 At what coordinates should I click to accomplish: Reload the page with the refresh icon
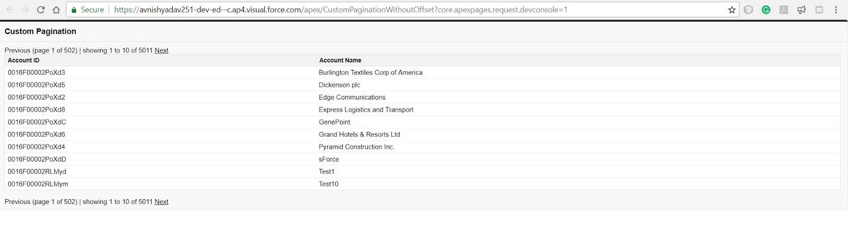41,10
